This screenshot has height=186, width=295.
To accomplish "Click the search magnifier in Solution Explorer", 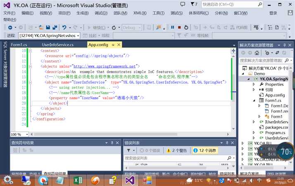I will 287,60.
